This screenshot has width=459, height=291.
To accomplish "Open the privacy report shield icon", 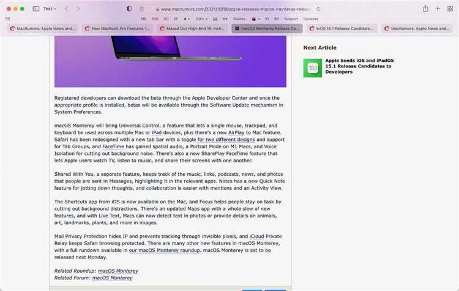I will [x=129, y=9].
